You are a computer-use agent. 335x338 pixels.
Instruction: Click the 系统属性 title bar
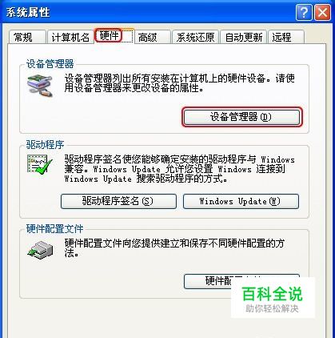[148, 12]
